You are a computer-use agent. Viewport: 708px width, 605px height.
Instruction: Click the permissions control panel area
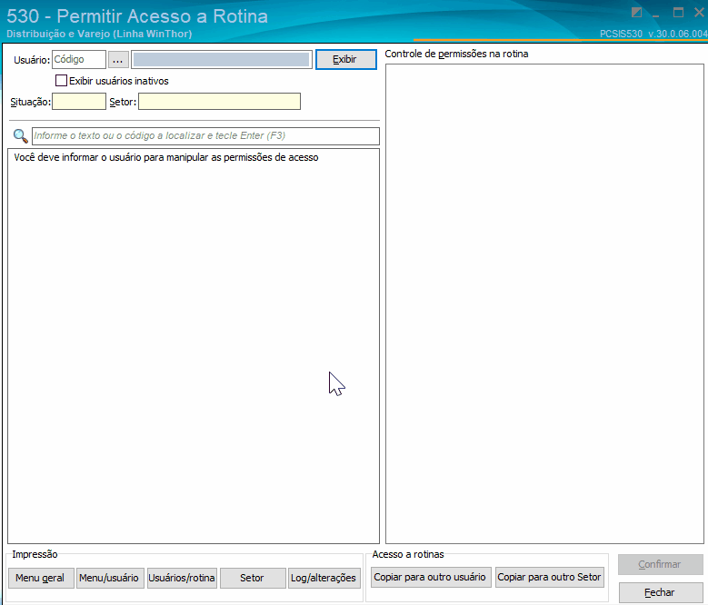pyautogui.click(x=544, y=303)
